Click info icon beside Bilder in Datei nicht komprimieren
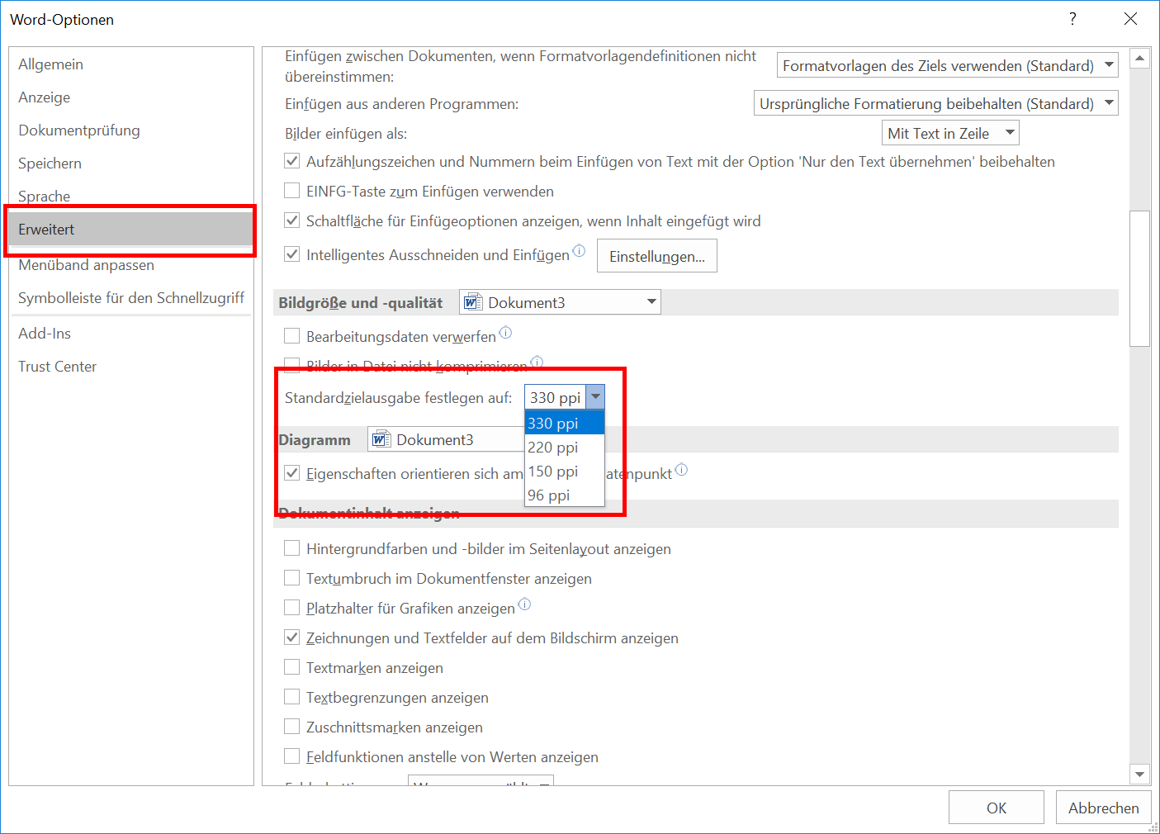 [x=537, y=362]
